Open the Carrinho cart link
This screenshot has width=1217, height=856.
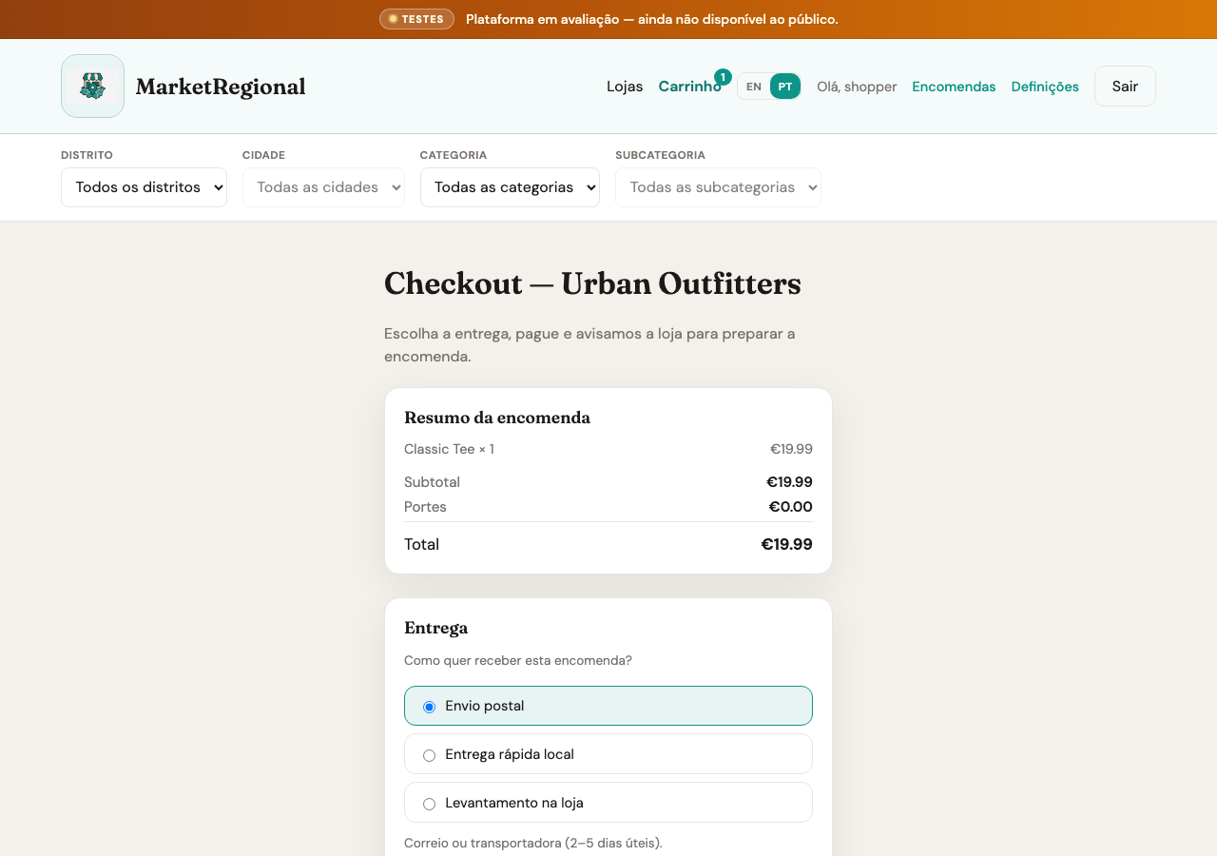pyautogui.click(x=689, y=87)
